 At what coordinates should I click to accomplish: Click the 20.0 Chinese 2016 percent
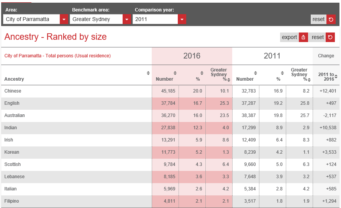tap(197, 91)
